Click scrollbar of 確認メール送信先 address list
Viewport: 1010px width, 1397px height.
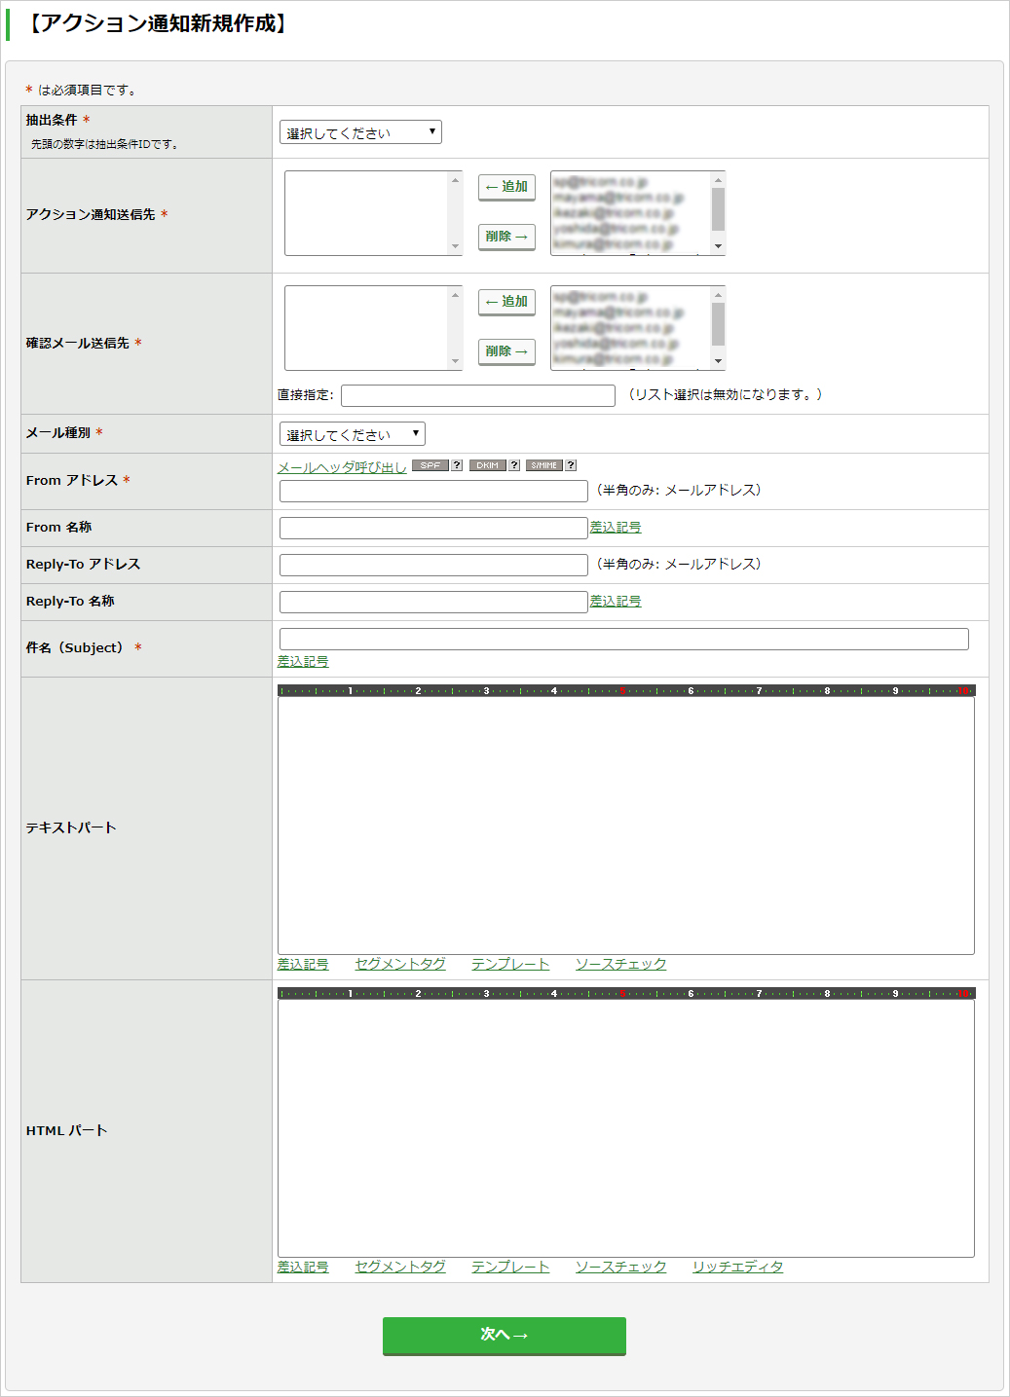coord(718,323)
